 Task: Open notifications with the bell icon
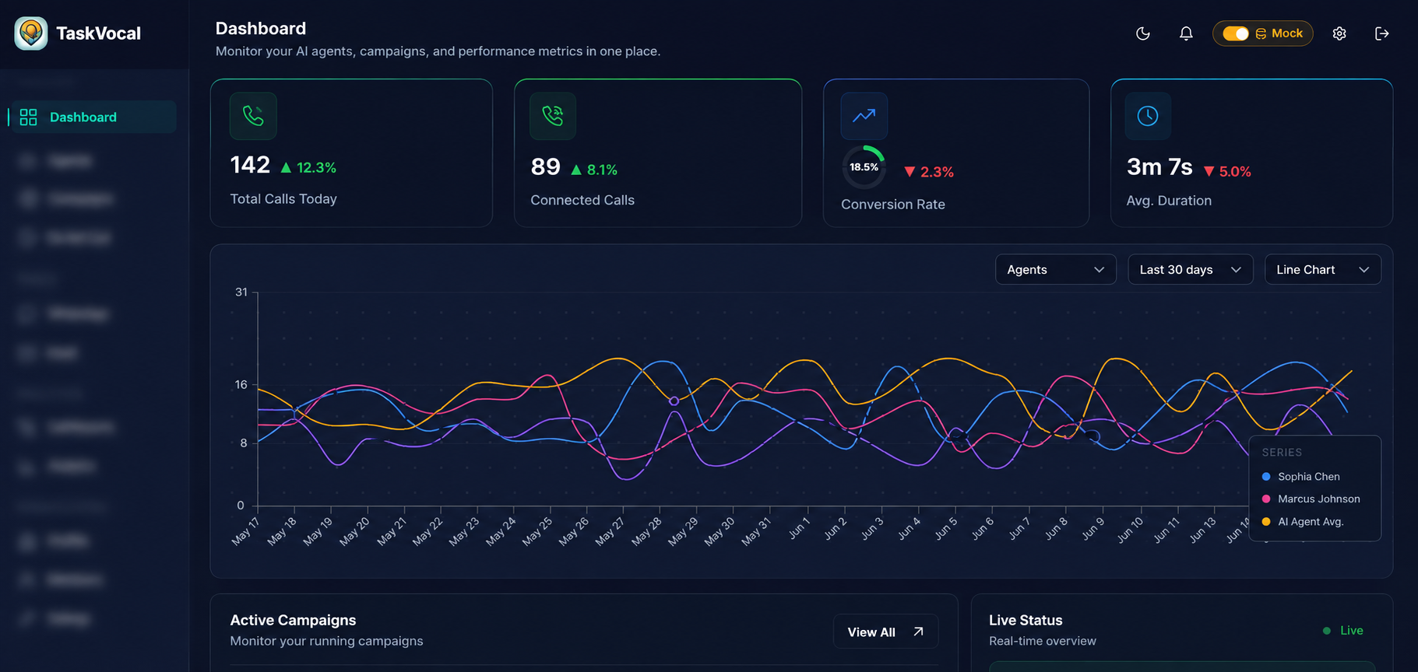pyautogui.click(x=1186, y=33)
